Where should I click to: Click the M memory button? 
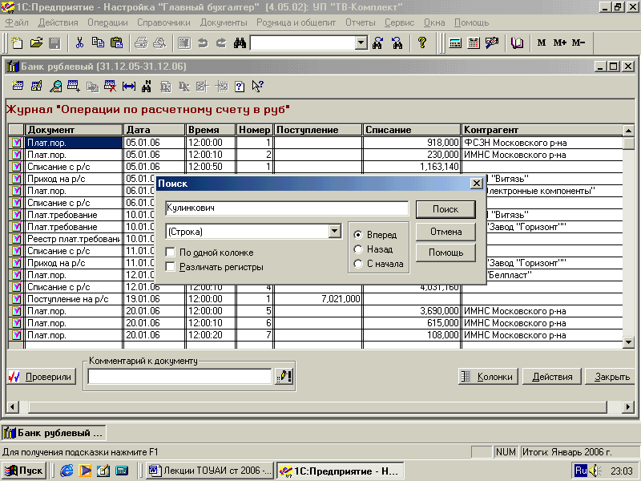[542, 42]
